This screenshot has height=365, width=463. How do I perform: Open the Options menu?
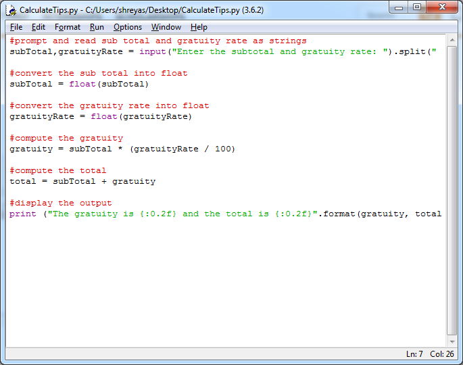128,27
